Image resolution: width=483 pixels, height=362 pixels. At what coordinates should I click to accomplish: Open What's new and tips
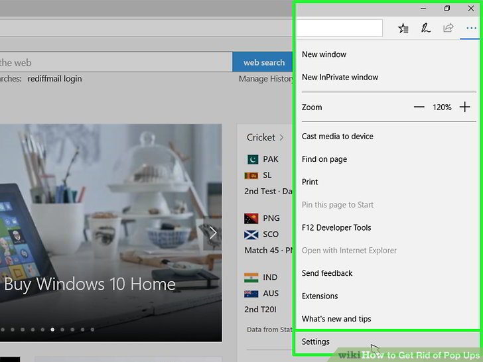[336, 319]
